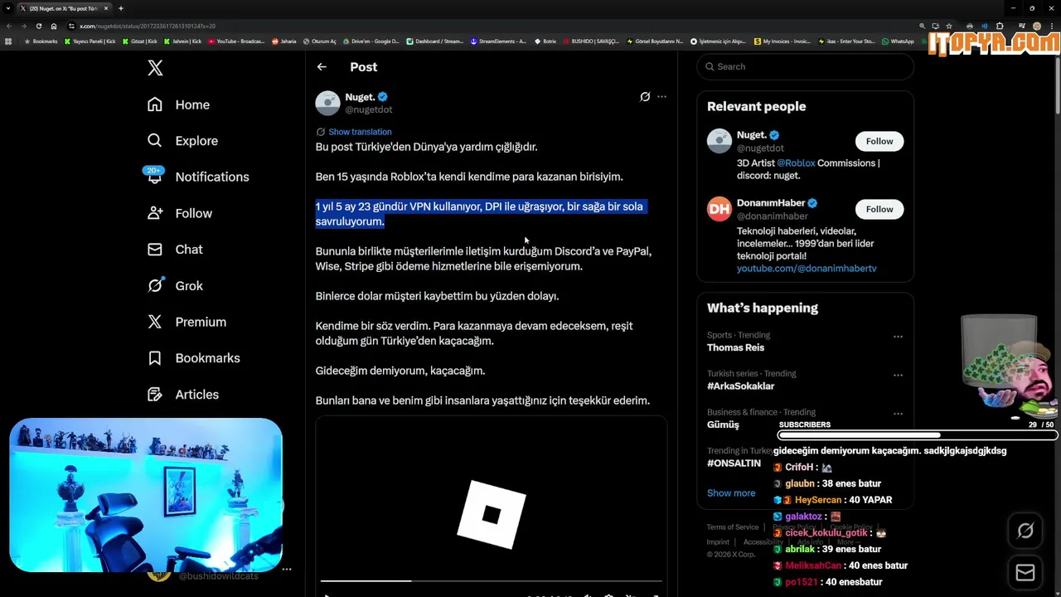Click the Show translation link

(x=360, y=132)
